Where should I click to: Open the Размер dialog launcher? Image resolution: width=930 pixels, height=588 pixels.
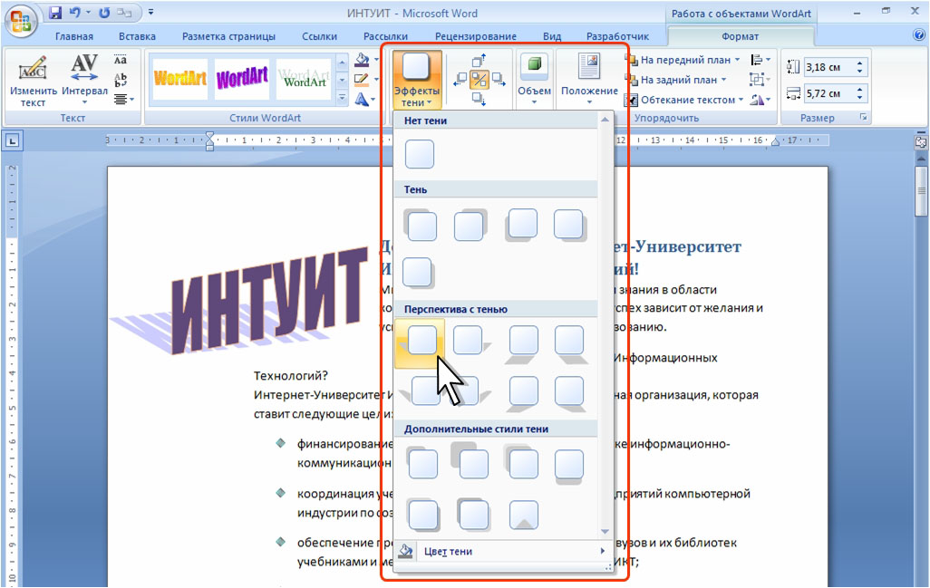point(864,118)
